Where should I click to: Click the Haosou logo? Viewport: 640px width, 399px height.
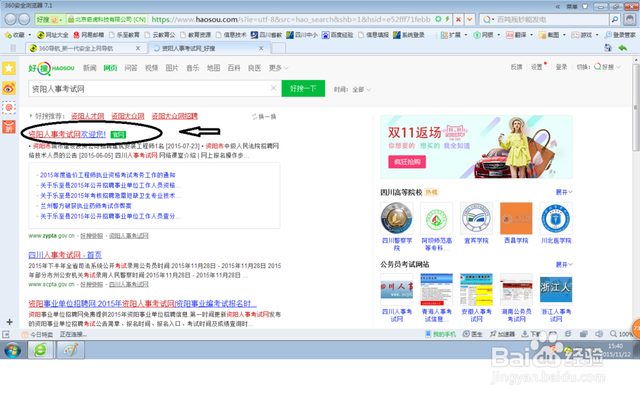[51, 68]
